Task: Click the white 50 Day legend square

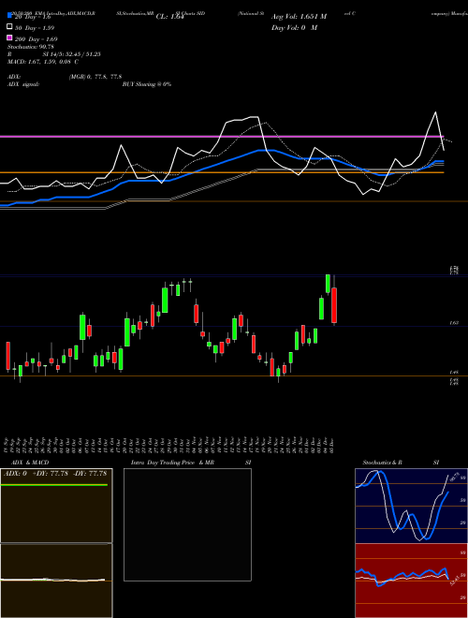Action: (10, 27)
